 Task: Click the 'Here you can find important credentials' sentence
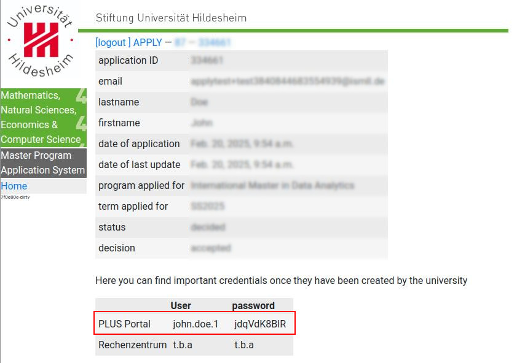(282, 280)
